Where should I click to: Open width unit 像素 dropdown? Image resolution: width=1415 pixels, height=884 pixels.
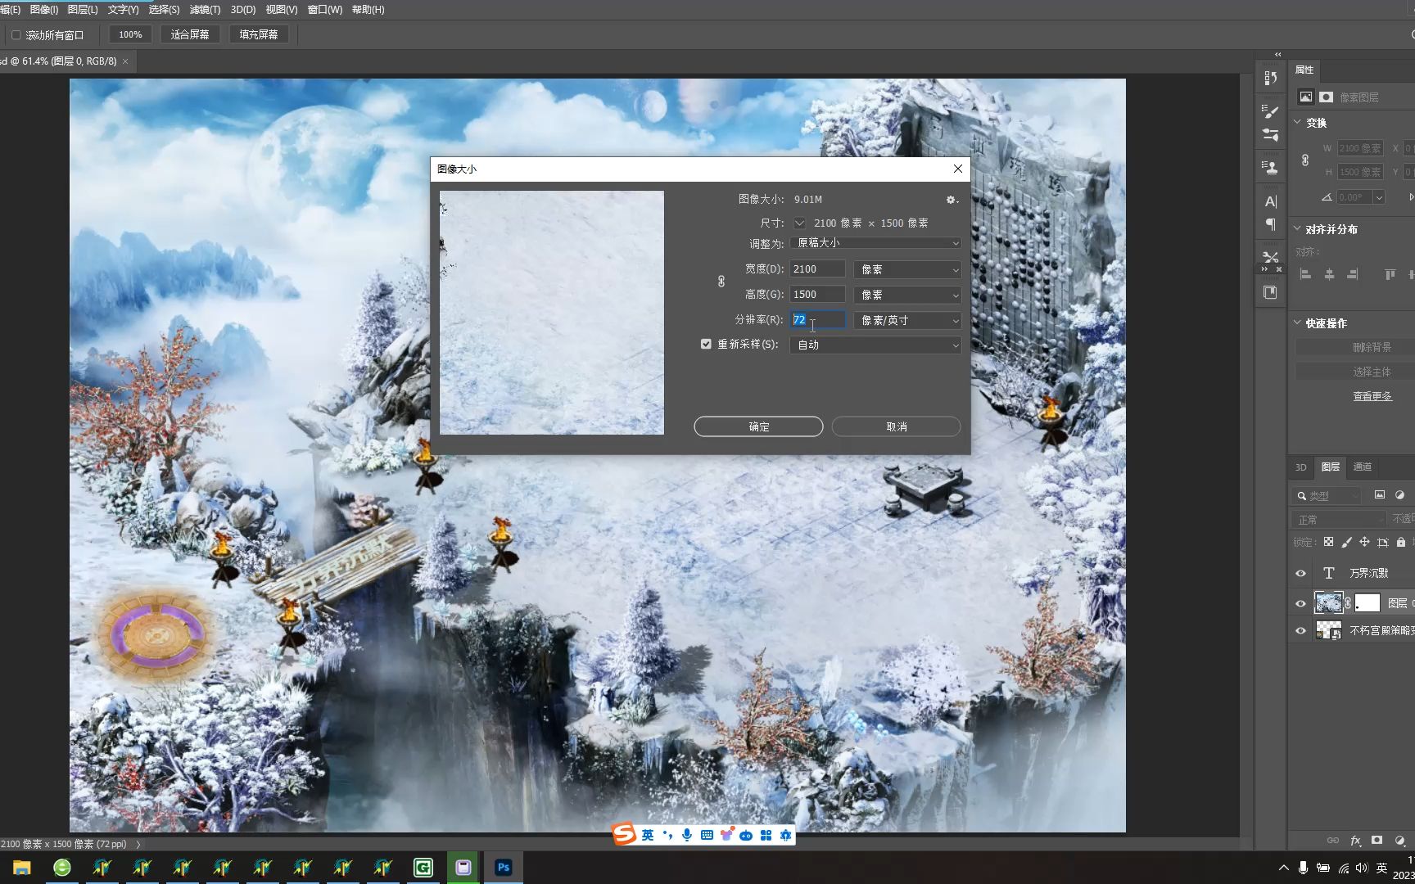pos(907,269)
